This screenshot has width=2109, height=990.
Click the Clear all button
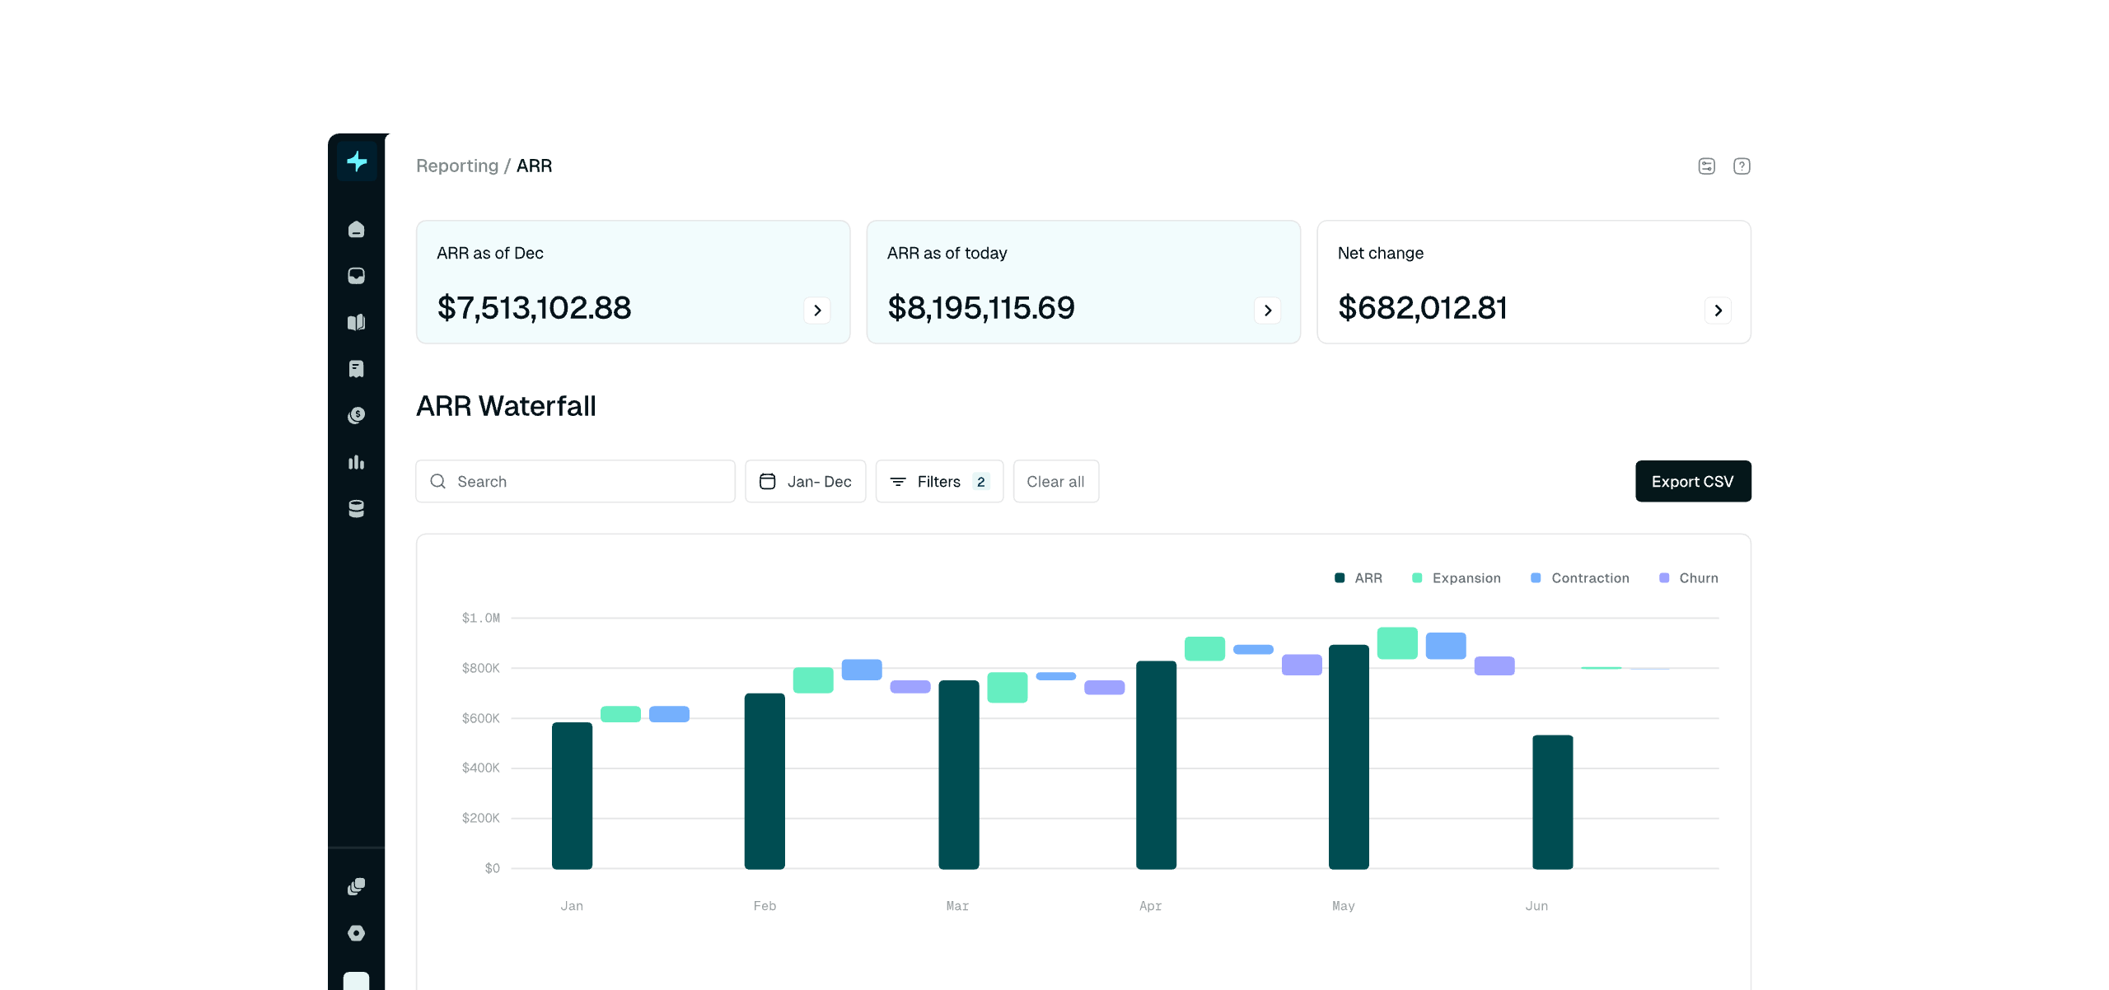click(1055, 482)
